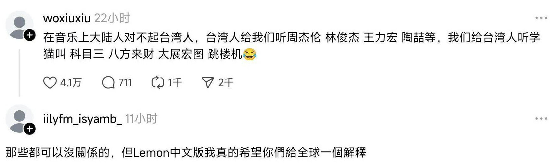Follow woxiuxiu via plus badge on avatar

coord(30,35)
